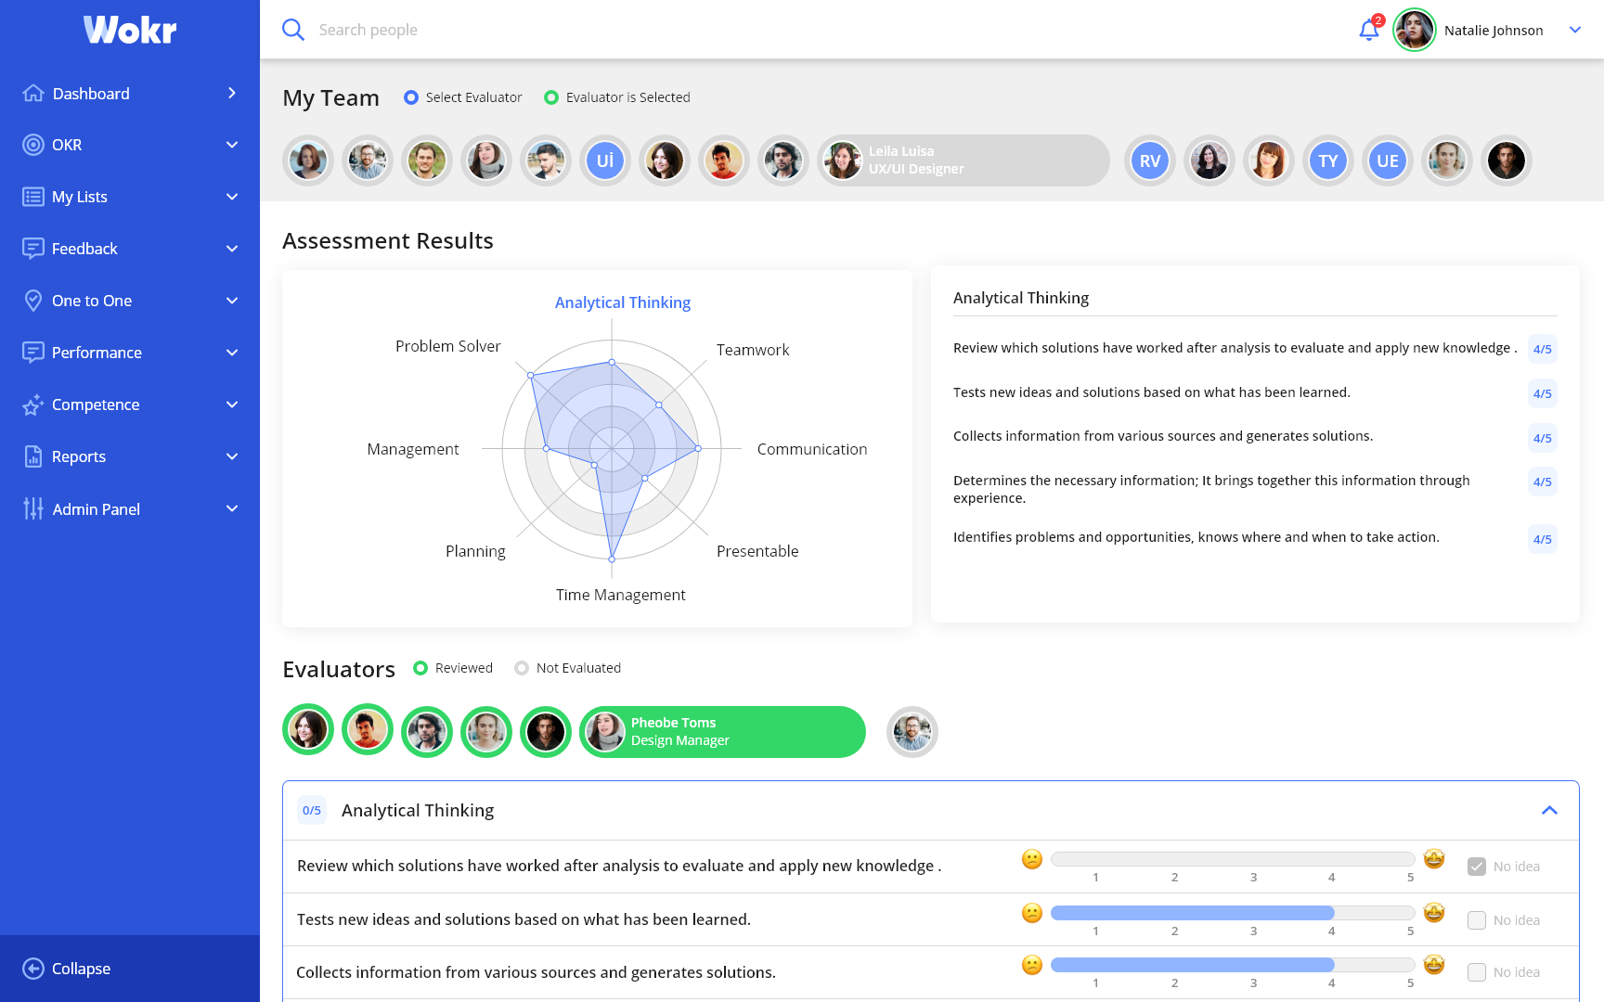Open the Dashboard from the sidebar
The height and width of the screenshot is (1002, 1604).
coord(33,93)
